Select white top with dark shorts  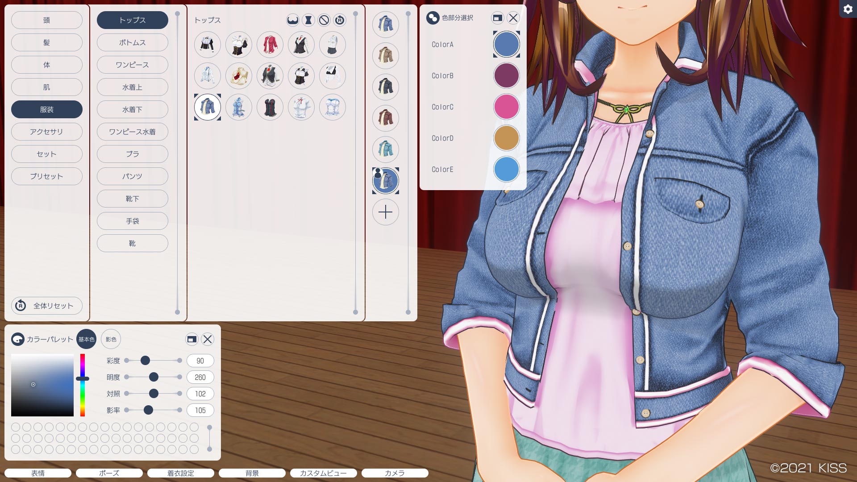point(333,45)
